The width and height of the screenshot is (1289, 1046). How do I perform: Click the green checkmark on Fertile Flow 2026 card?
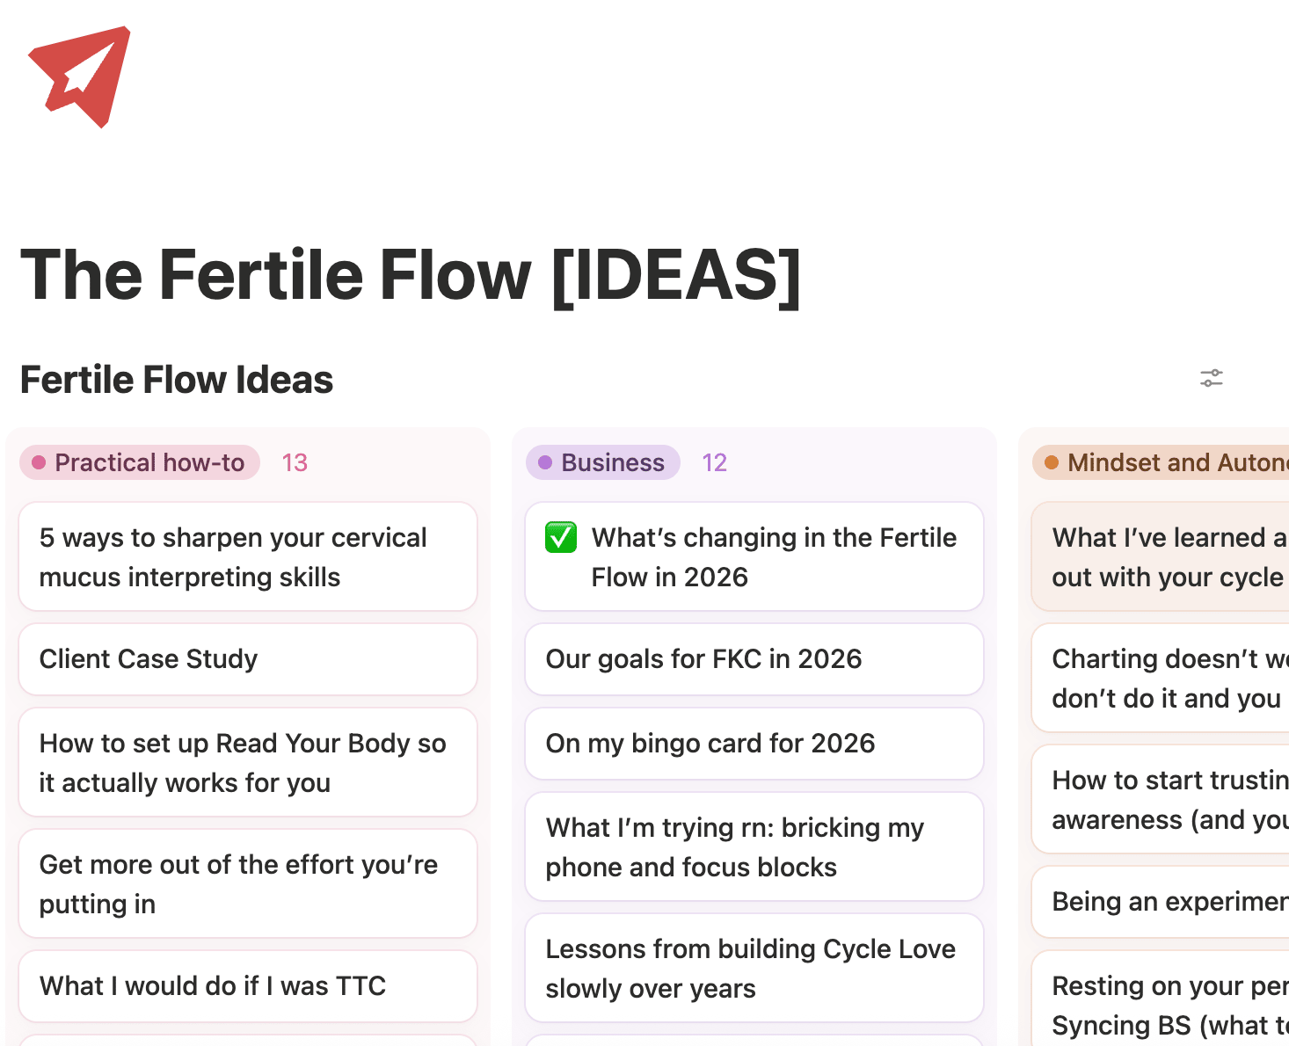tap(561, 537)
